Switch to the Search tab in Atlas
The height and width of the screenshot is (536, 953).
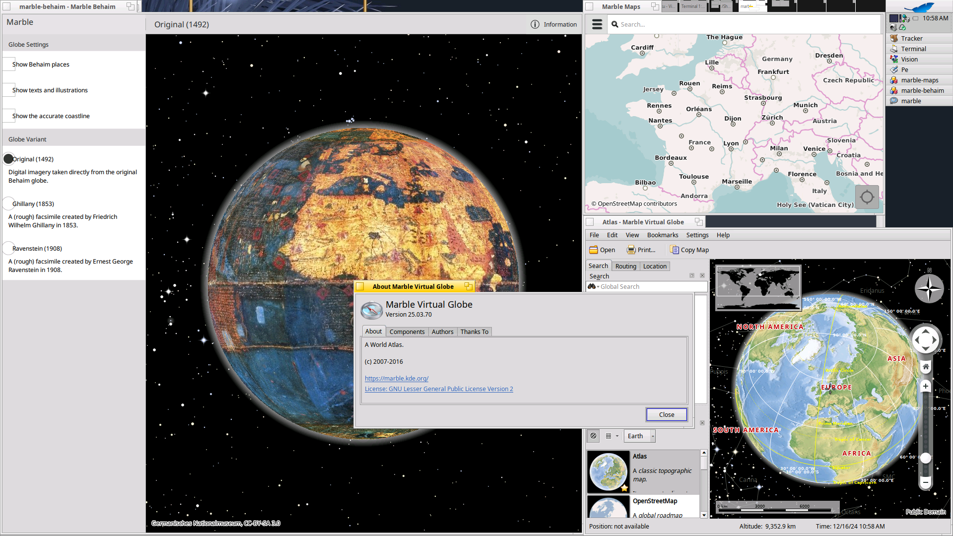tap(598, 266)
